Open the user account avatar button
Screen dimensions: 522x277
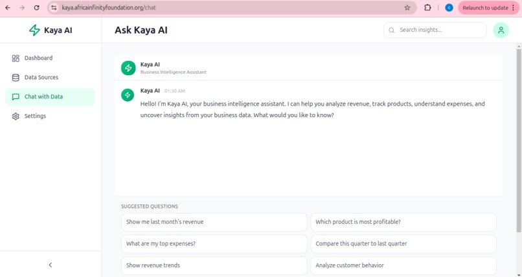501,30
